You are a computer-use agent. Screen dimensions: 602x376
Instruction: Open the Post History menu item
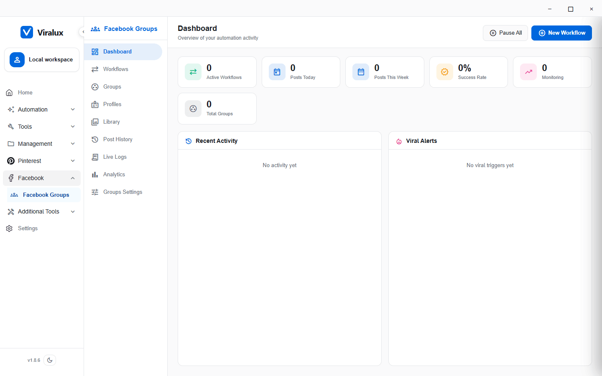click(x=123, y=140)
